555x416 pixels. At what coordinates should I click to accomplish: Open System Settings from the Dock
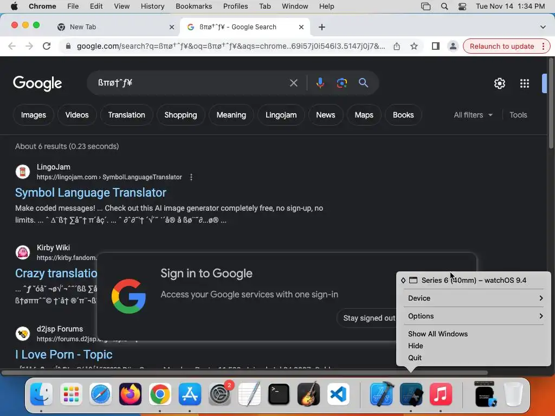220,394
